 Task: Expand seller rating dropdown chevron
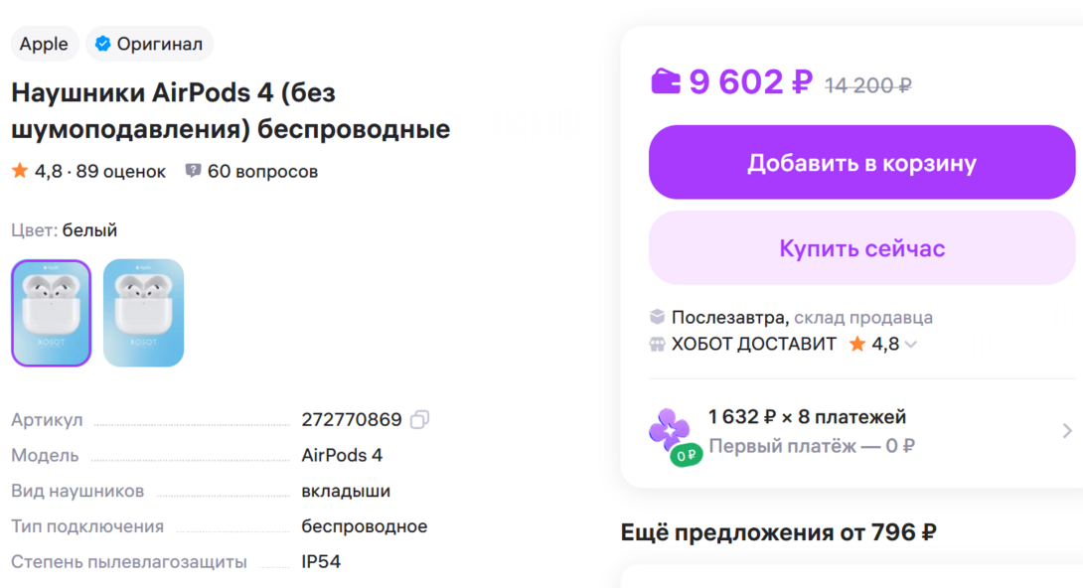910,345
